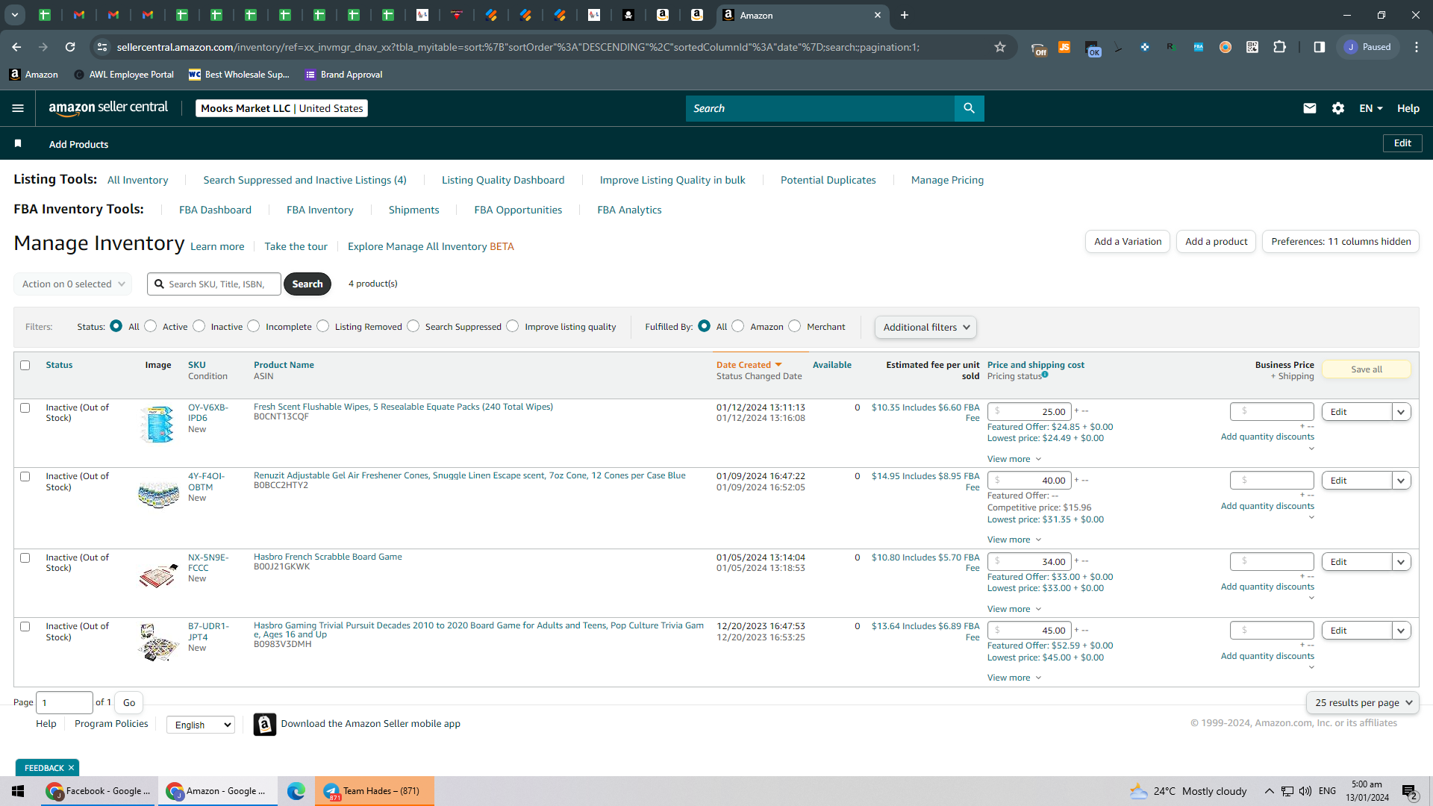The image size is (1433, 806).
Task: Go back with the browser back arrow
Action: click(16, 47)
